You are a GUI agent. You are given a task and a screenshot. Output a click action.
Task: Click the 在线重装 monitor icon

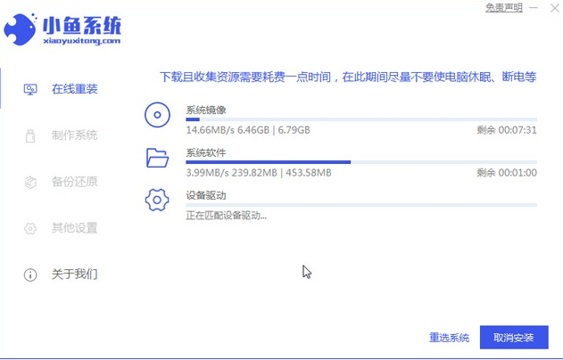(x=30, y=89)
